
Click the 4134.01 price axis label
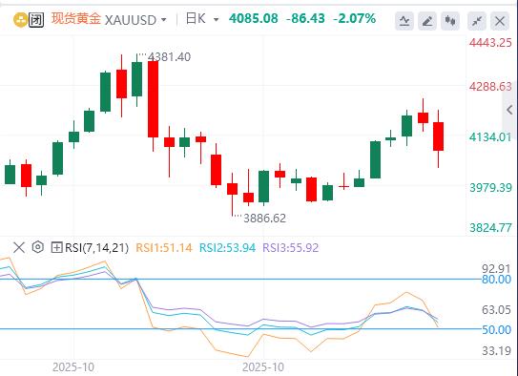point(490,137)
